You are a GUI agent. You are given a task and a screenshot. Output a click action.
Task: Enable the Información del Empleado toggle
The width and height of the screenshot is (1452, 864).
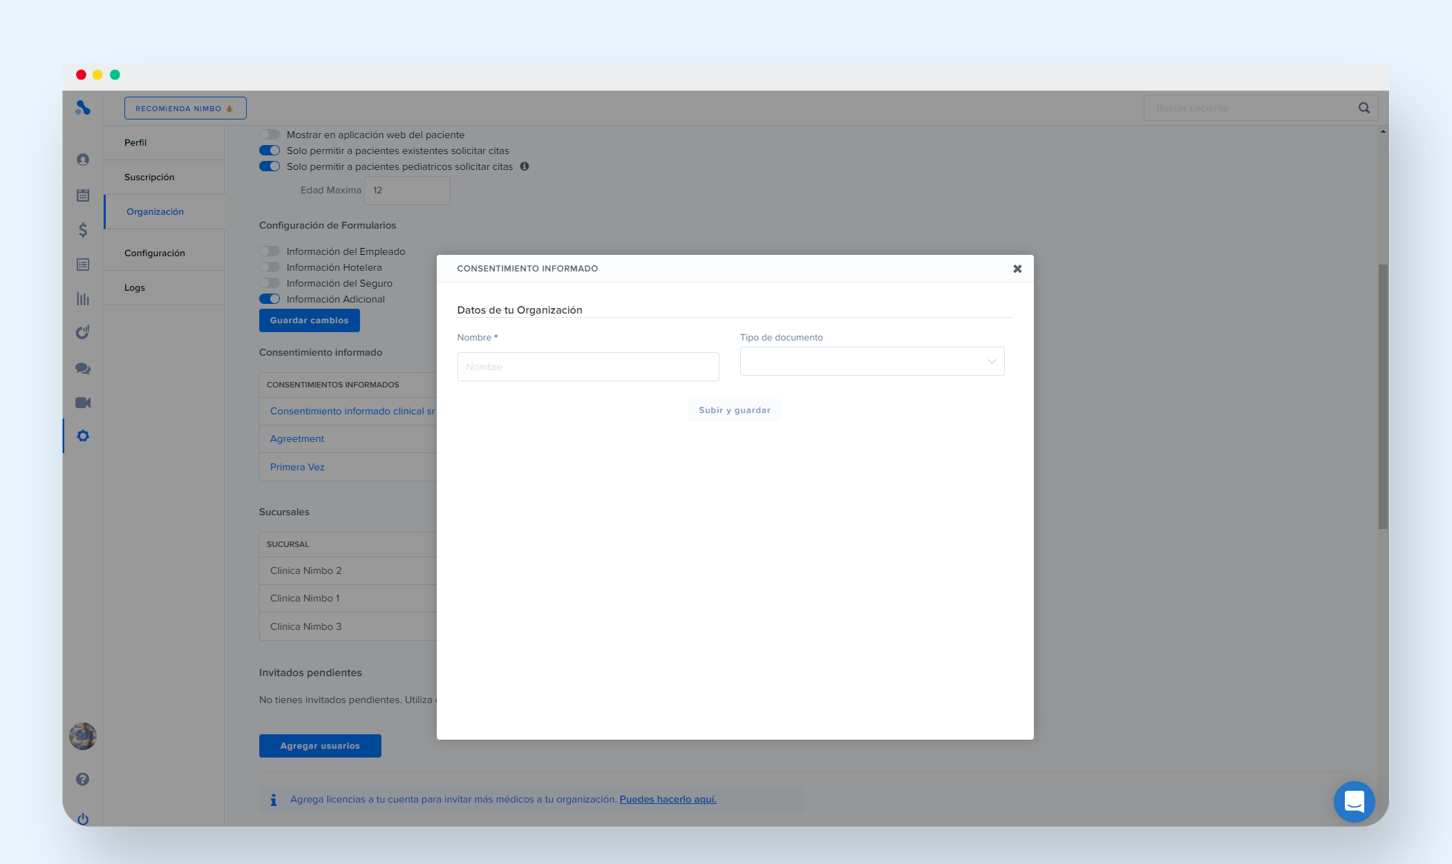click(270, 251)
